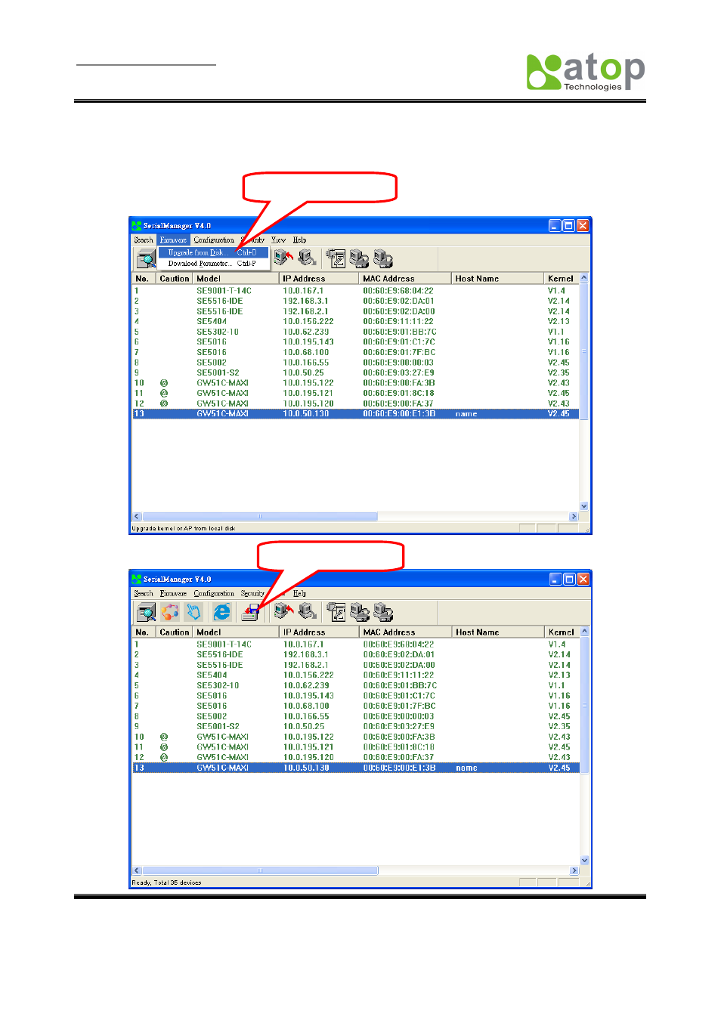Viewport: 721px width, 1020px height.
Task: Click the left scroll arrow in lower window list
Action: [x=138, y=870]
